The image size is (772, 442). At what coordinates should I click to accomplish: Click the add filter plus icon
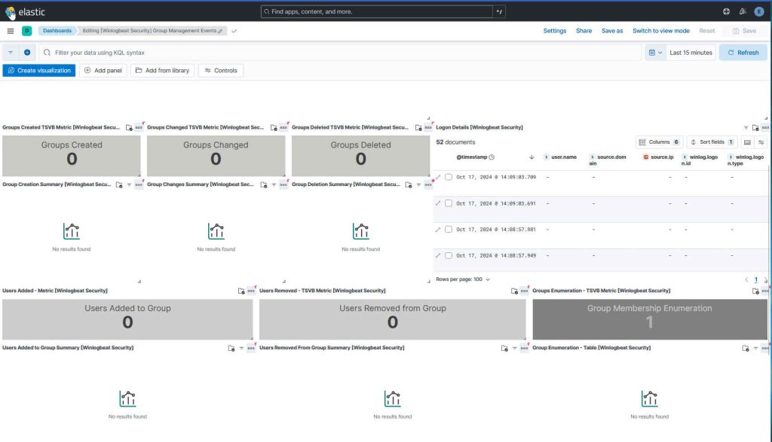click(x=28, y=52)
